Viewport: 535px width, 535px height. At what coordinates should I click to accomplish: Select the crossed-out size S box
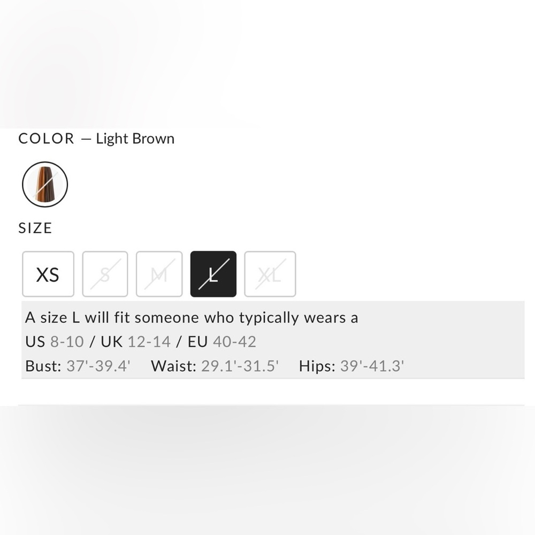coord(105,274)
